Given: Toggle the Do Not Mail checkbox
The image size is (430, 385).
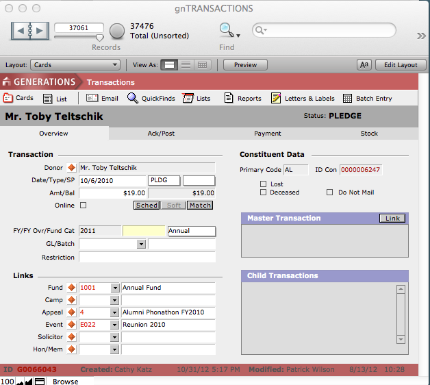Looking at the screenshot, I should tap(330, 192).
